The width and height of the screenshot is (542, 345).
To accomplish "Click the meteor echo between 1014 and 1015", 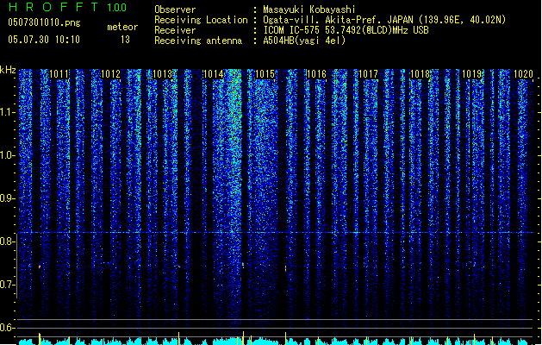I will [x=243, y=265].
